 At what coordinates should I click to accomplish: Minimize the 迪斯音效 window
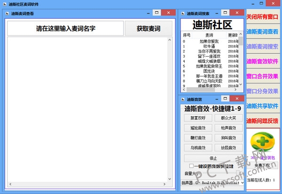tap(217, 99)
